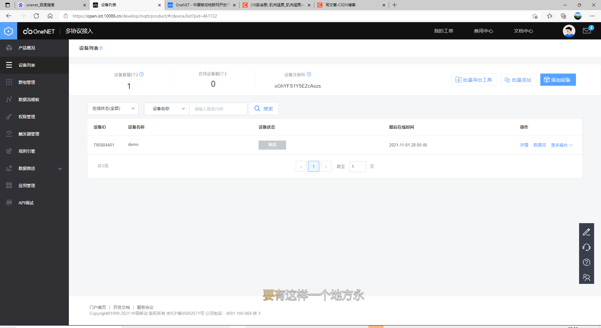Click the help question-mark icon on the right edge
The width and height of the screenshot is (601, 328).
pyautogui.click(x=587, y=262)
